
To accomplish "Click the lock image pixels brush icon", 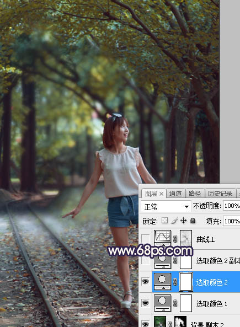I will pos(174,221).
